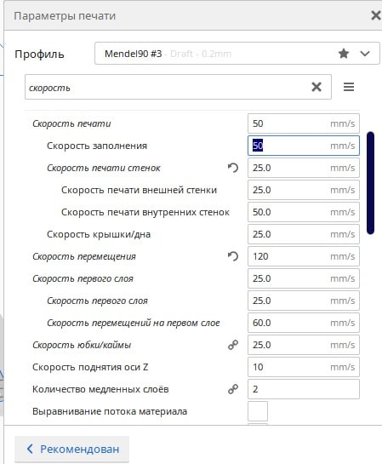Clear the search field with the X icon
This screenshot has height=464, width=382.
[x=316, y=87]
